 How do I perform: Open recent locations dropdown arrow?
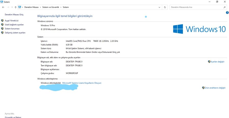tap(12, 7)
